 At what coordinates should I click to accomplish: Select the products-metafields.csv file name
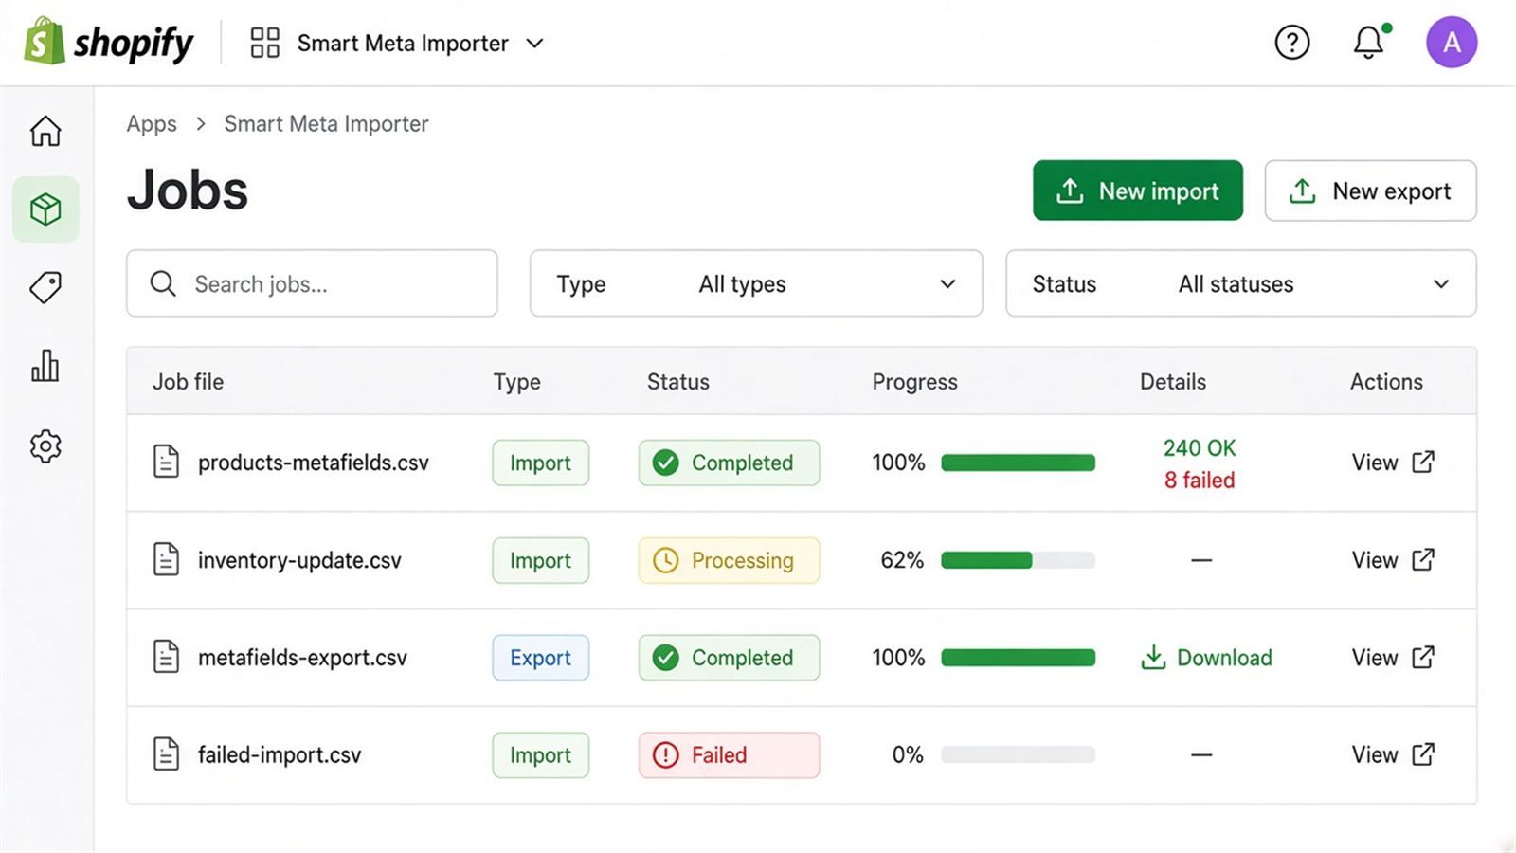[x=314, y=463]
